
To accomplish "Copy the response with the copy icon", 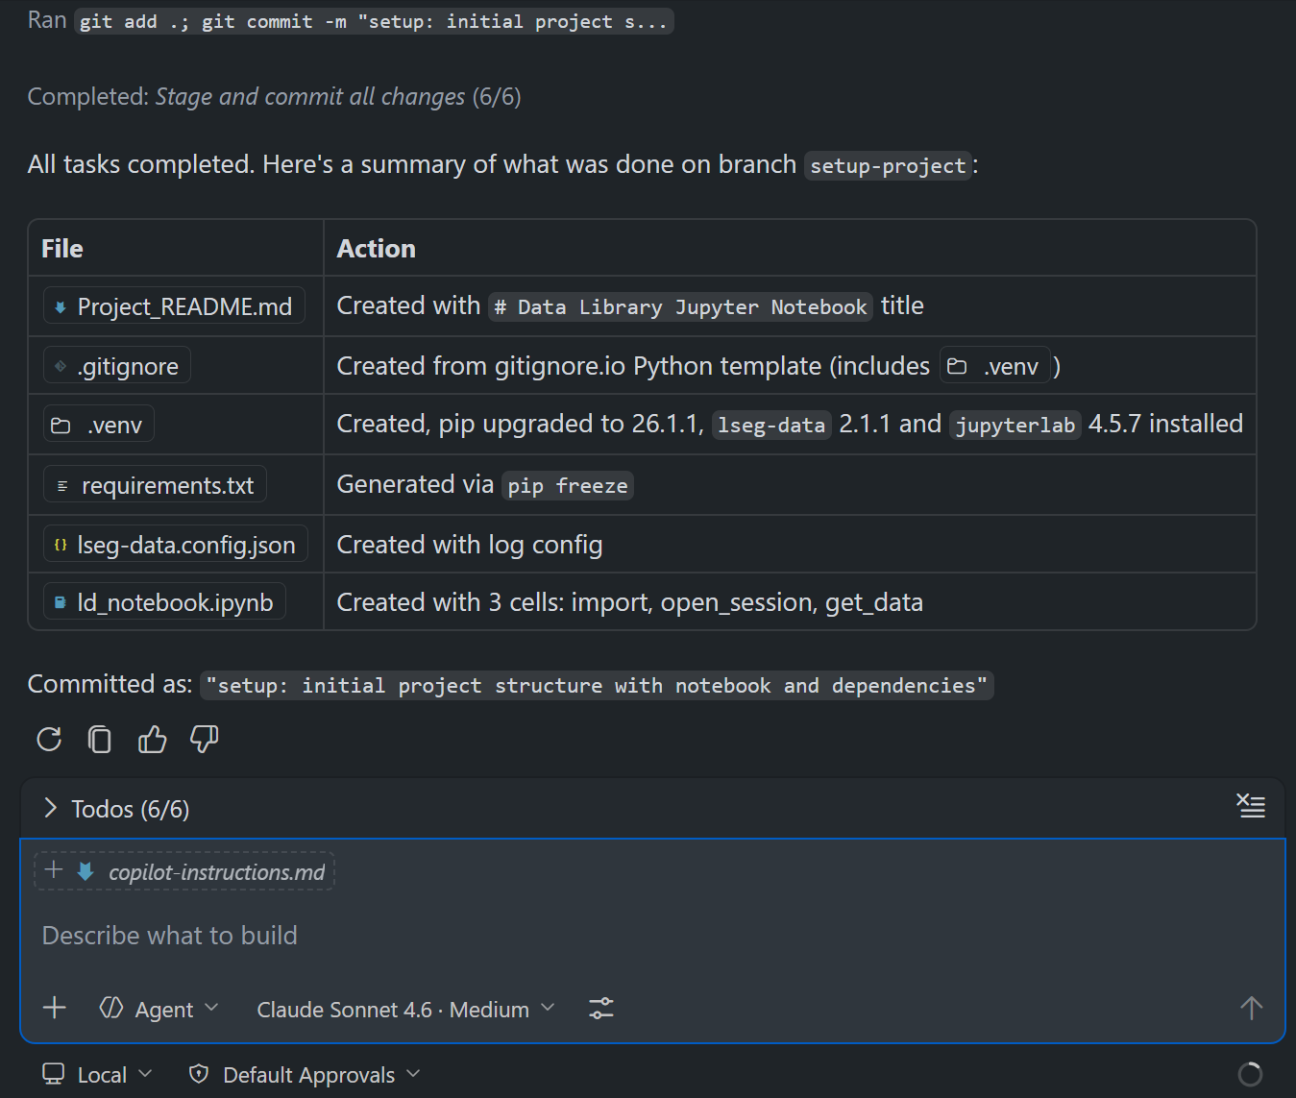I will pos(100,739).
